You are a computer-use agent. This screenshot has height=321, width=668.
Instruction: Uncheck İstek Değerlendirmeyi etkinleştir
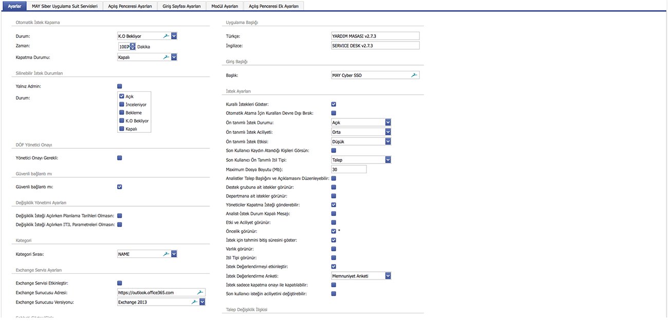tap(334, 267)
